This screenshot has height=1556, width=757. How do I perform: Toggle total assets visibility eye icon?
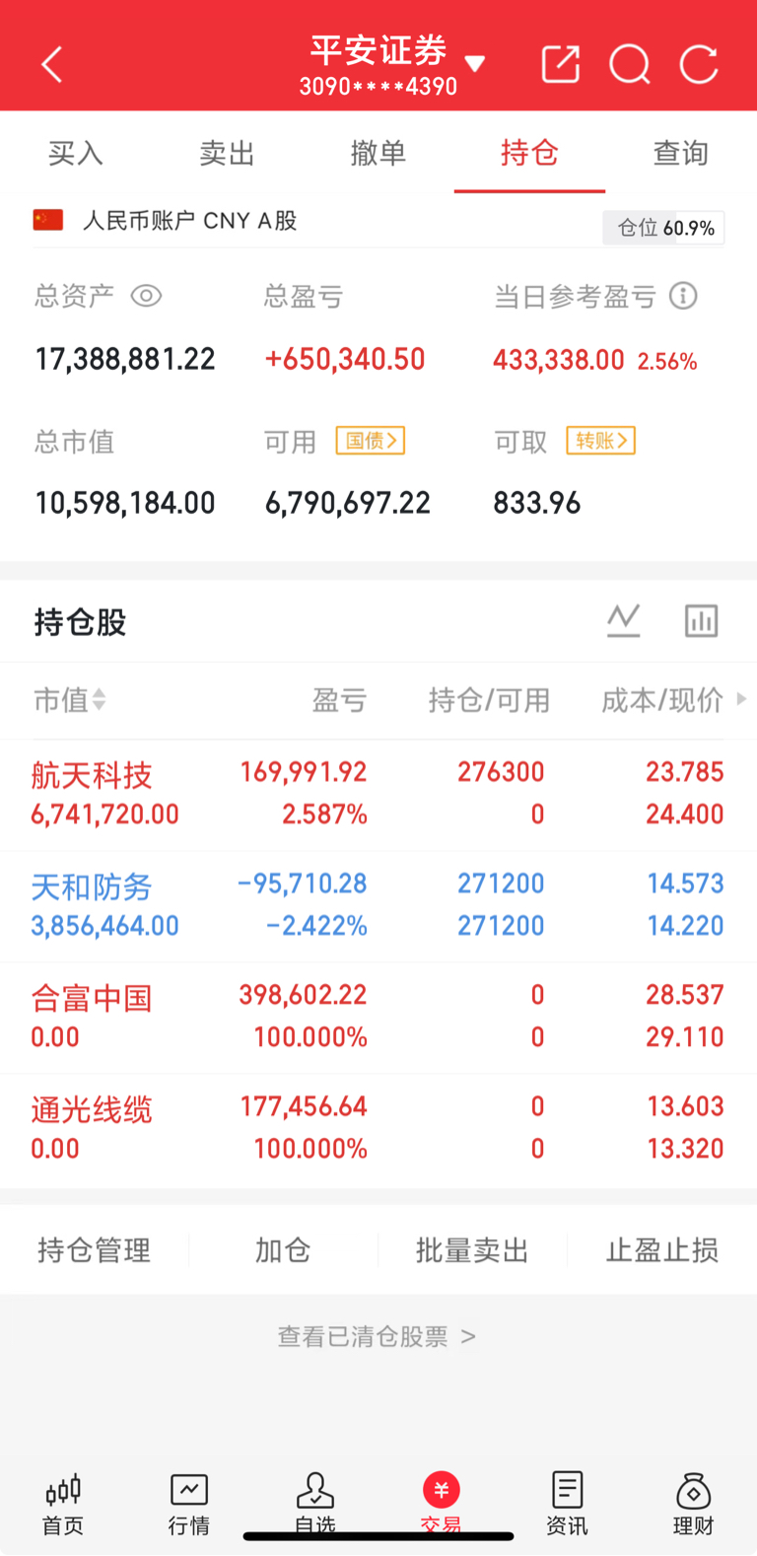point(146,296)
